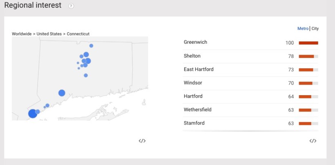Click the largest blue bubble on the map
335x165 pixels.
[x=33, y=114]
